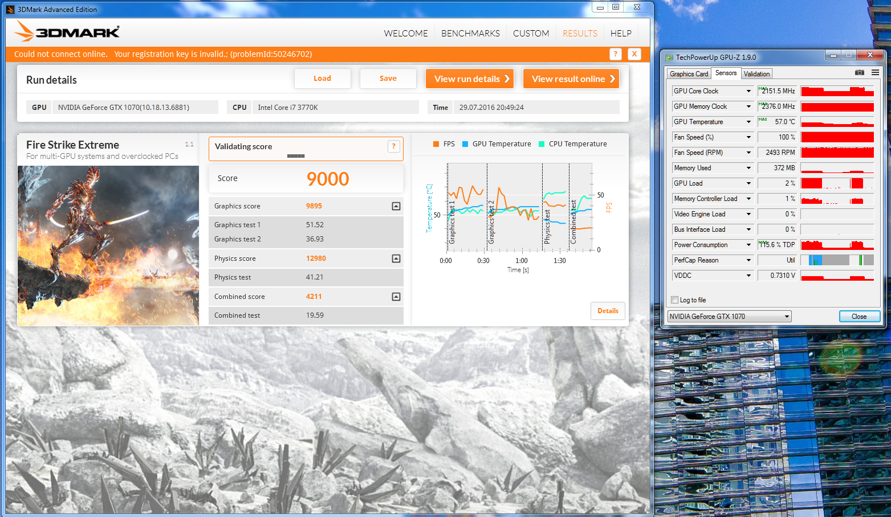This screenshot has width=891, height=517.
Task: Click View result online button
Action: pos(571,79)
